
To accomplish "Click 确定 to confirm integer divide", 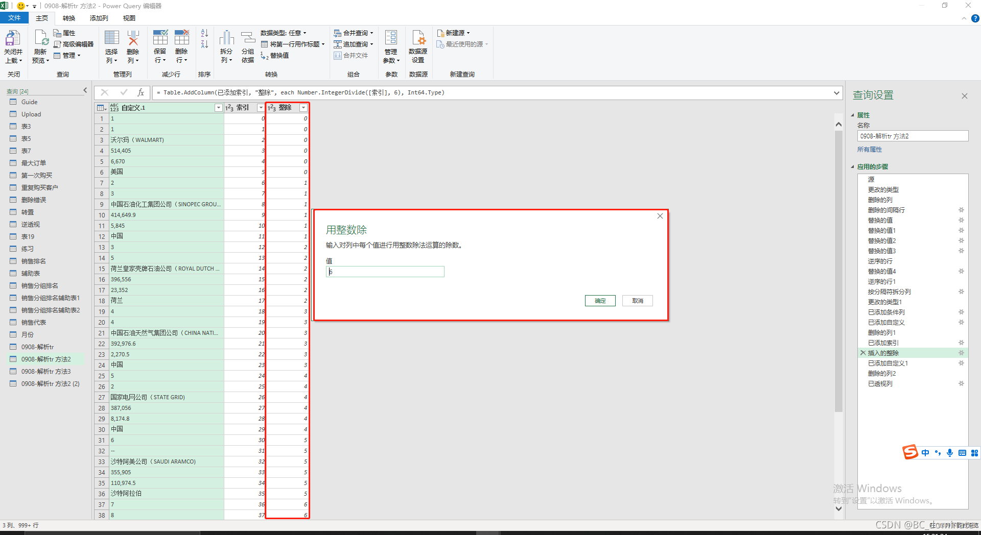I will pos(600,301).
